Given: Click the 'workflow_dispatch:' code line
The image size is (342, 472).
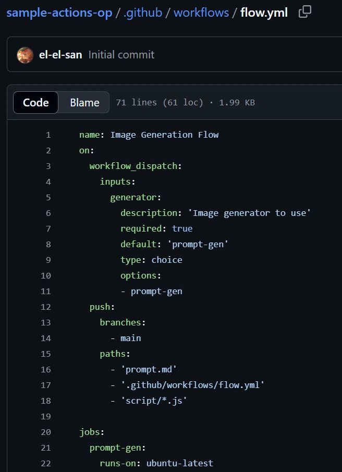Looking at the screenshot, I should [x=136, y=166].
